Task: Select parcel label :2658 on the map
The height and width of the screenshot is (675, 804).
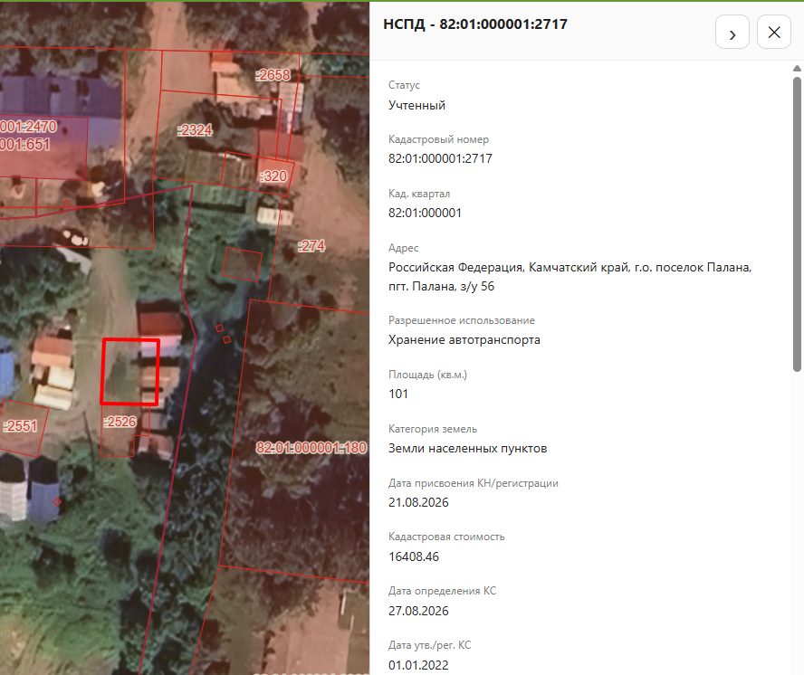Action: (x=273, y=75)
